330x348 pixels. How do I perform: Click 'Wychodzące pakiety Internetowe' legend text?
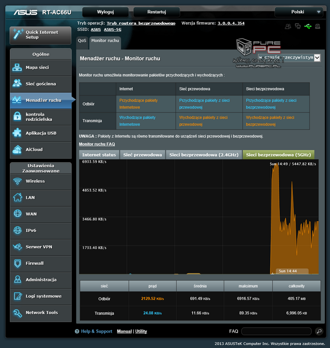pyautogui.click(x=137, y=121)
